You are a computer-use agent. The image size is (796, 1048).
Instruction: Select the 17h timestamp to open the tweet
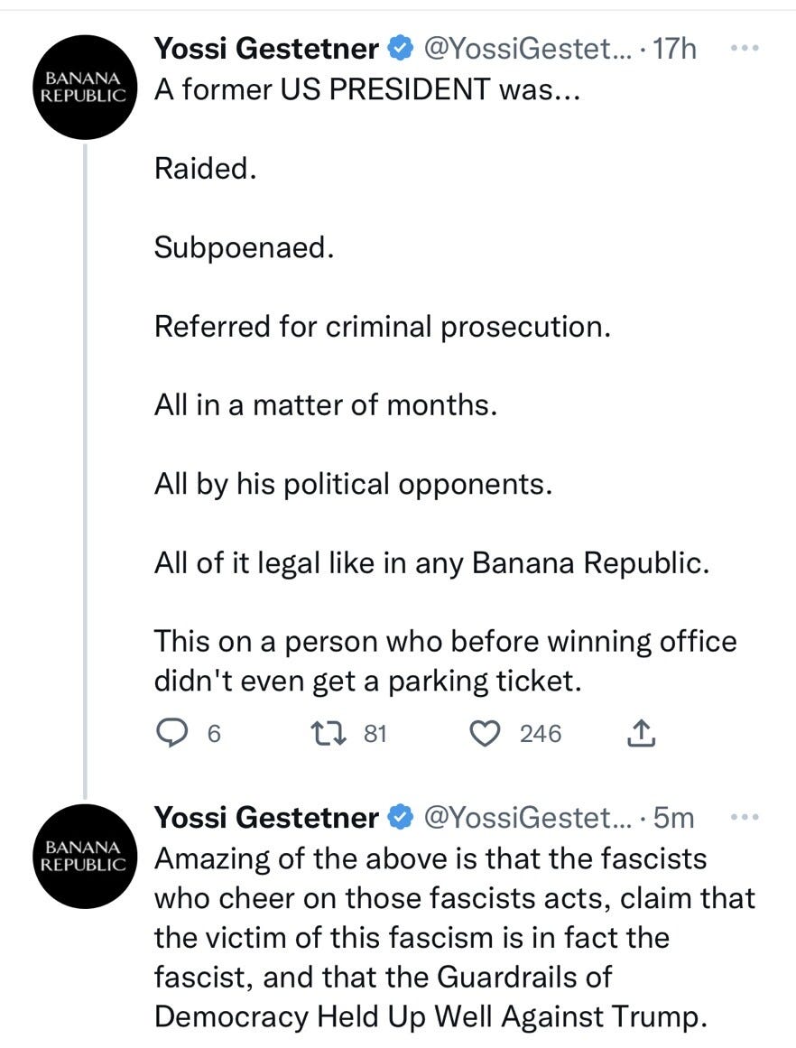point(676,49)
